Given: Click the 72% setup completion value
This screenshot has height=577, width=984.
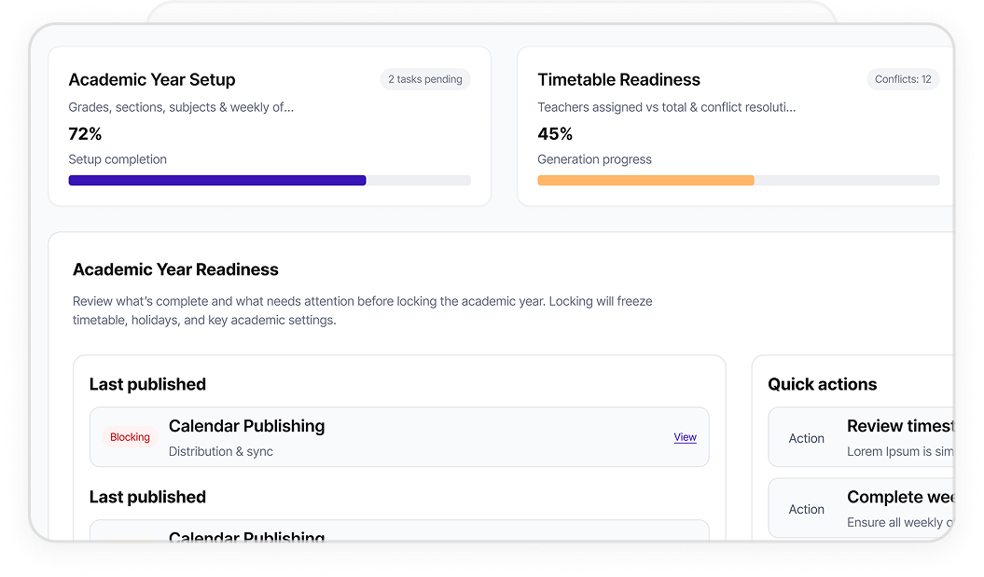Looking at the screenshot, I should click(x=85, y=133).
